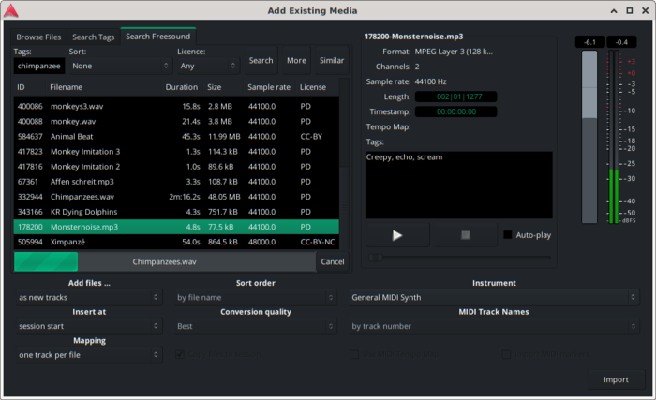Click the Import button
656x400 pixels.
point(616,379)
